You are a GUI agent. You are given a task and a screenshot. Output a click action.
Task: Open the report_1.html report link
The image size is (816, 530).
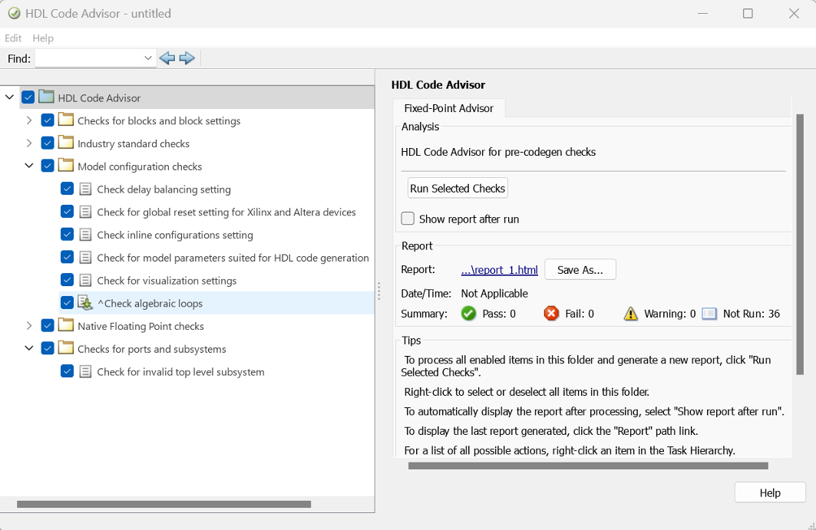tap(499, 269)
